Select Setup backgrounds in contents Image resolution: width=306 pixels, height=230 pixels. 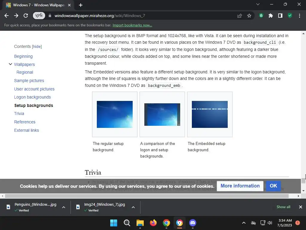pyautogui.click(x=33, y=105)
